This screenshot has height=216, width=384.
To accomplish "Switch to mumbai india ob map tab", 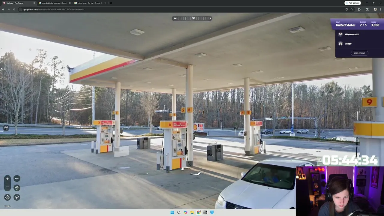I will (x=55, y=3).
